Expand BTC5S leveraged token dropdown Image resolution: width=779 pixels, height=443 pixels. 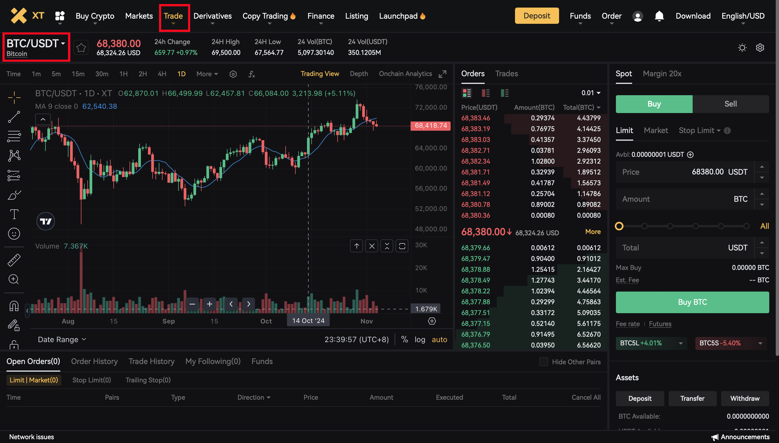[760, 343]
